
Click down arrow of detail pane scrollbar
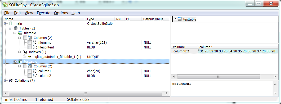[x=275, y=93]
